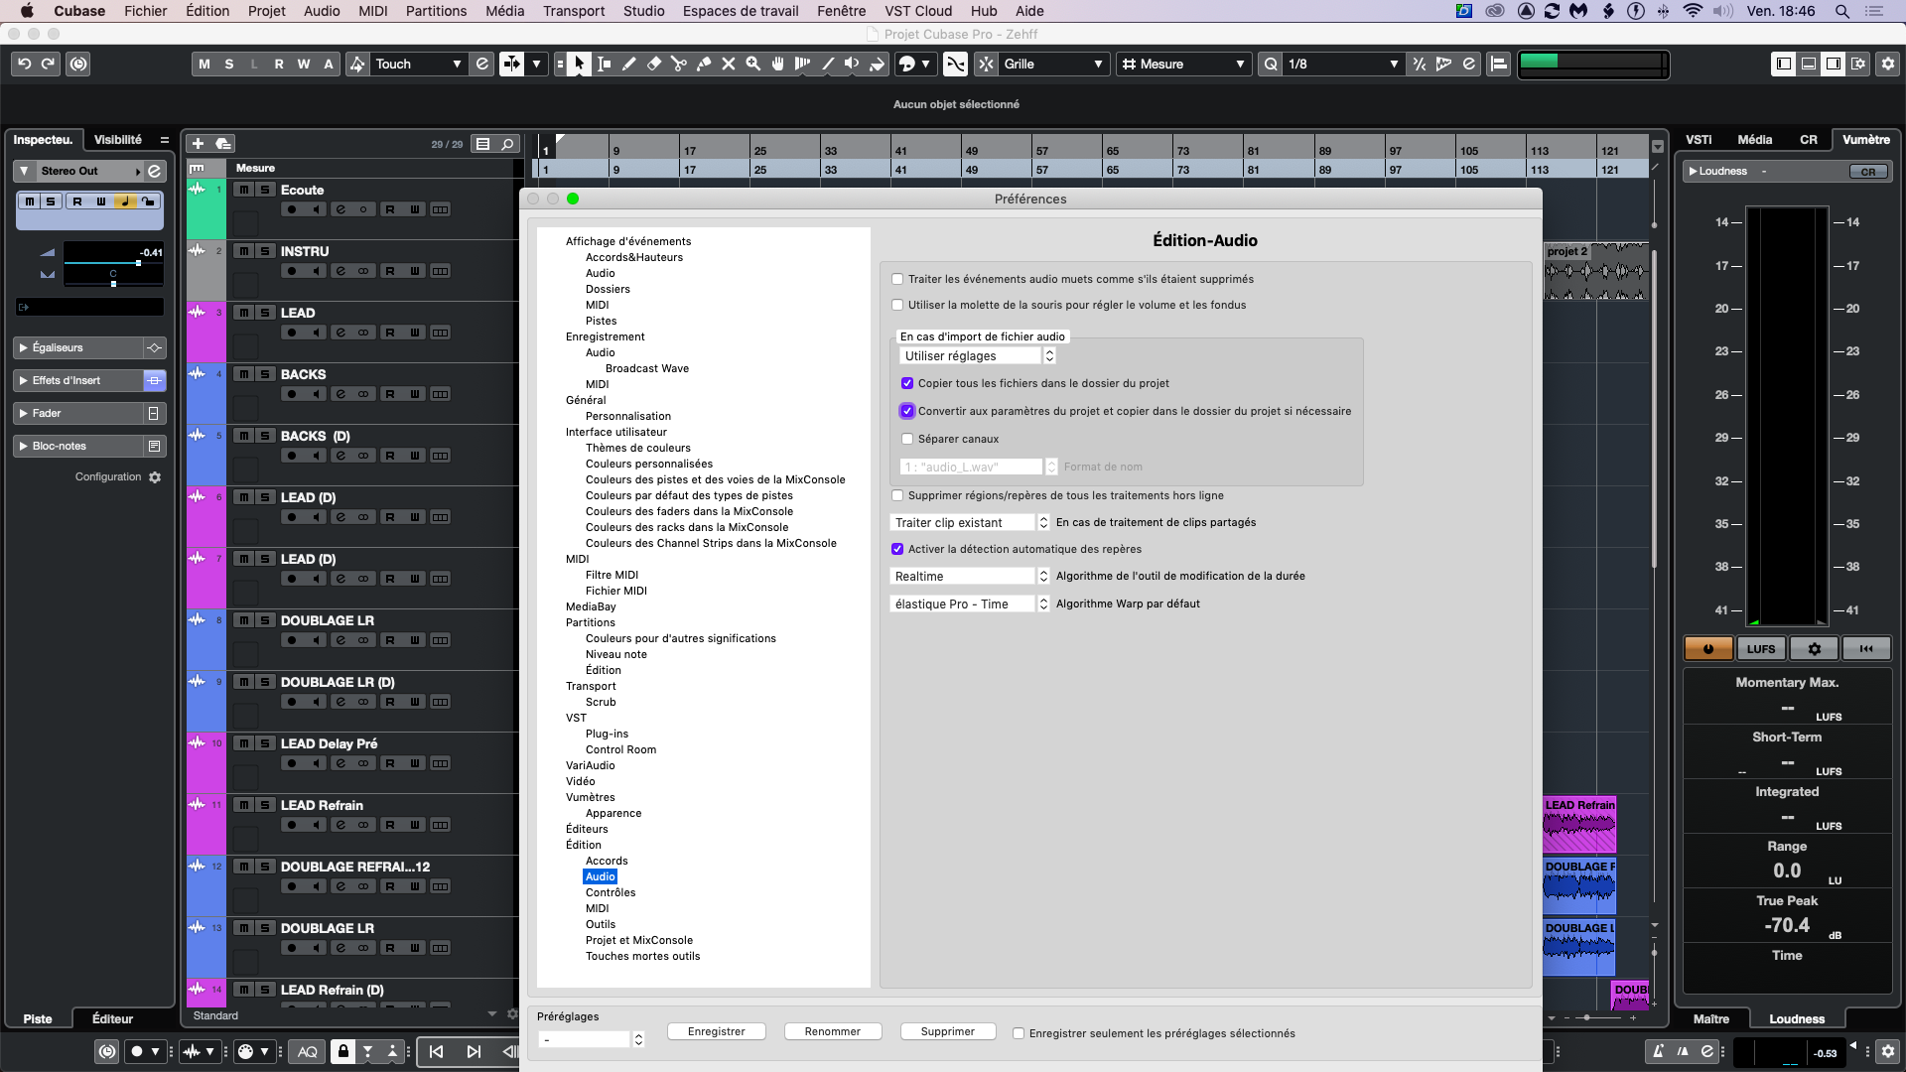Check the 'Séparer canaux' box
1906x1072 pixels.
click(907, 439)
